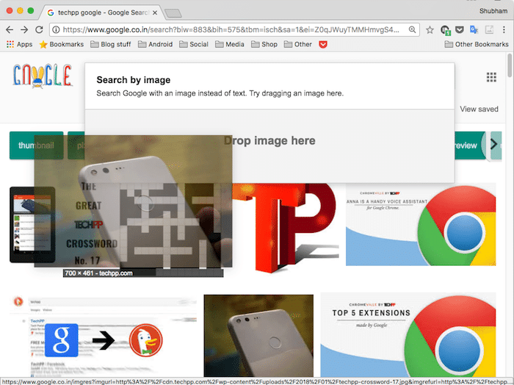Open the Apps launcher in the bookmarks bar
The height and width of the screenshot is (385, 514).
(19, 44)
